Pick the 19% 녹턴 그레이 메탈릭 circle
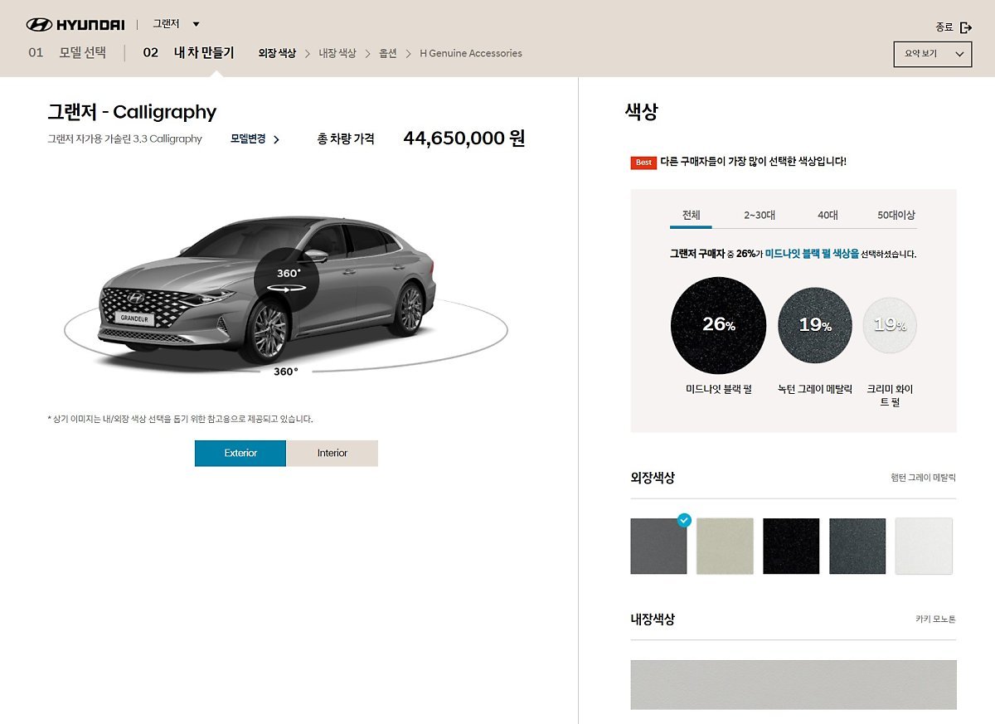The width and height of the screenshot is (995, 724). click(x=815, y=325)
